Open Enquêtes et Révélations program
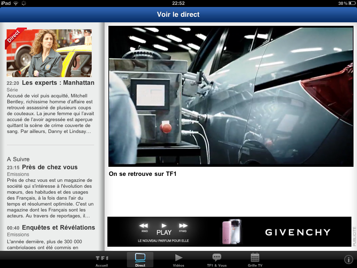Viewport: 357px width, 268px height. click(x=59, y=228)
